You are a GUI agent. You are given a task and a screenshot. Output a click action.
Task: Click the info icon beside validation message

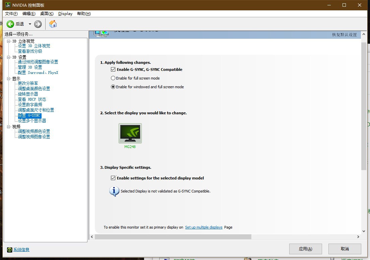[x=114, y=191]
